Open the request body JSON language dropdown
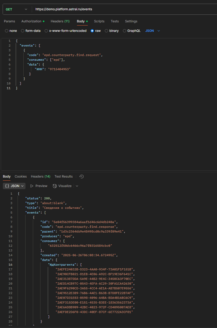The height and width of the screenshot is (328, 217). [153, 31]
